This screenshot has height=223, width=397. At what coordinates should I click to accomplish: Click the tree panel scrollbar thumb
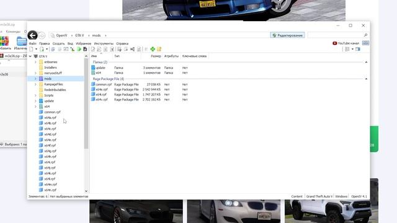(x=86, y=103)
